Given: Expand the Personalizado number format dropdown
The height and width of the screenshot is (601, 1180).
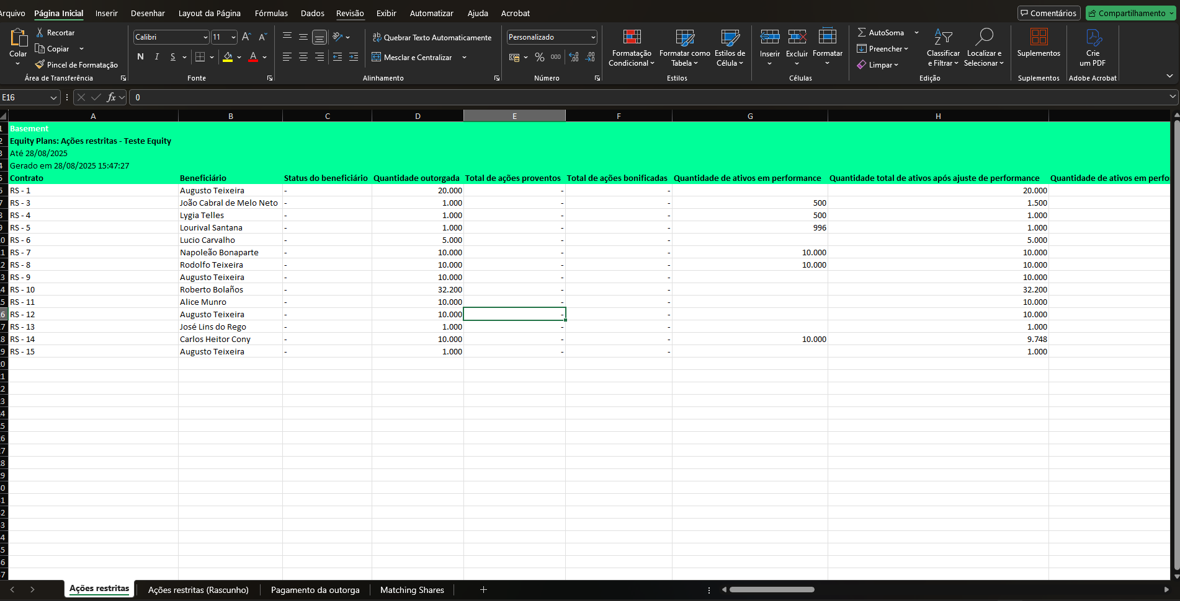Looking at the screenshot, I should [593, 37].
